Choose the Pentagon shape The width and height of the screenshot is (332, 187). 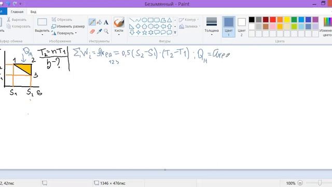(144, 26)
